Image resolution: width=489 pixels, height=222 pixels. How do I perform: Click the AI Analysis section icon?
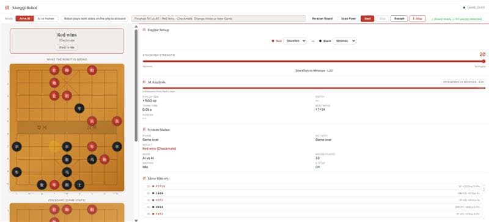pos(144,82)
